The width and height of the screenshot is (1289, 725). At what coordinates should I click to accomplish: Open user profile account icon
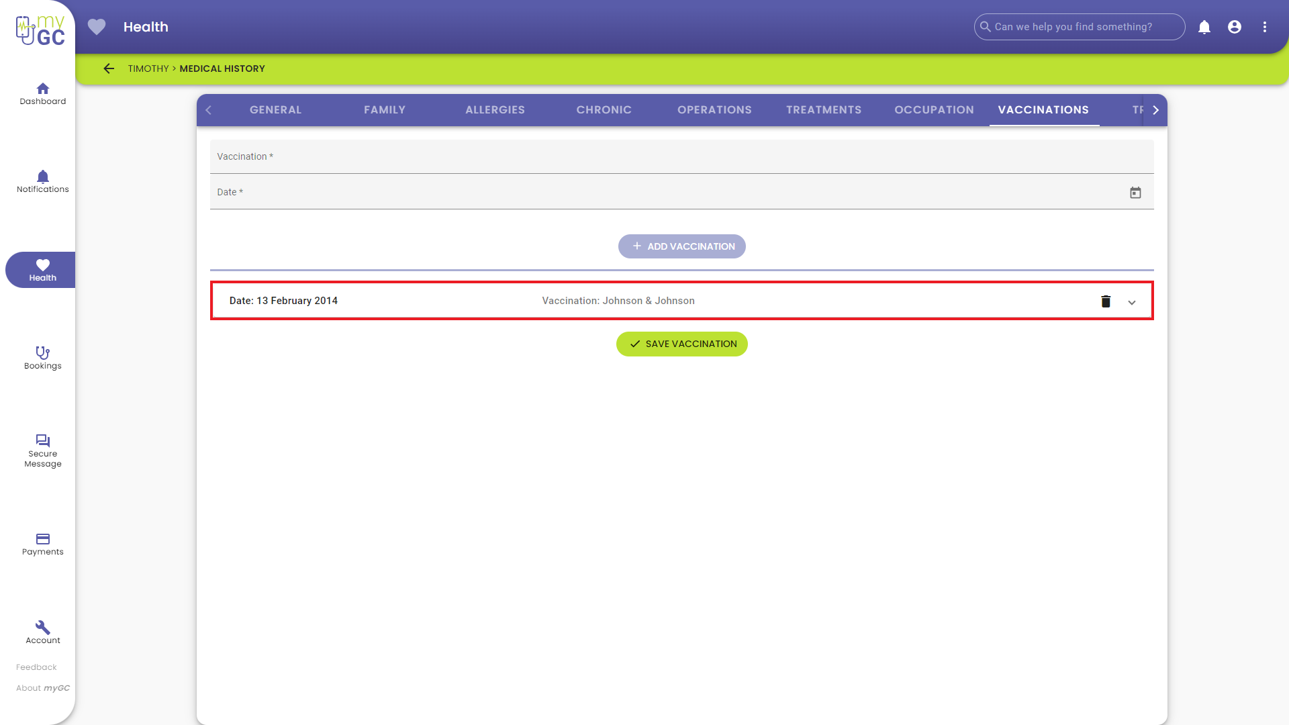(1235, 27)
